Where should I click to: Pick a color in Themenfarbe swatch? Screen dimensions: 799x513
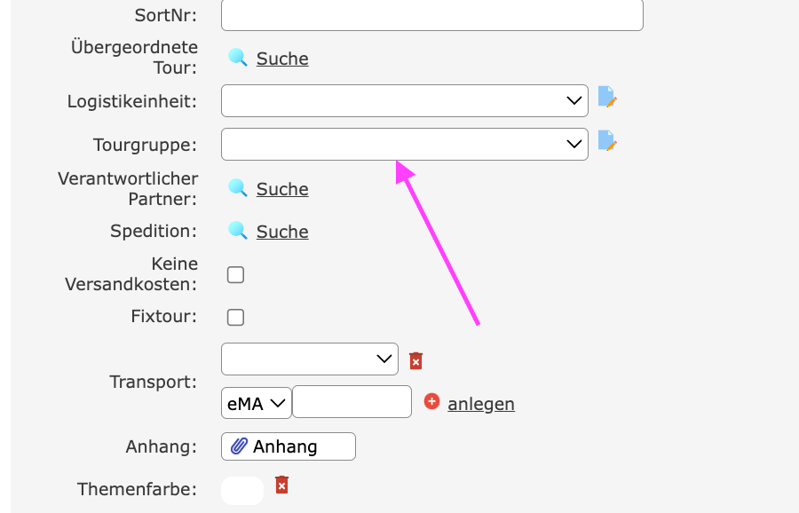(242, 490)
